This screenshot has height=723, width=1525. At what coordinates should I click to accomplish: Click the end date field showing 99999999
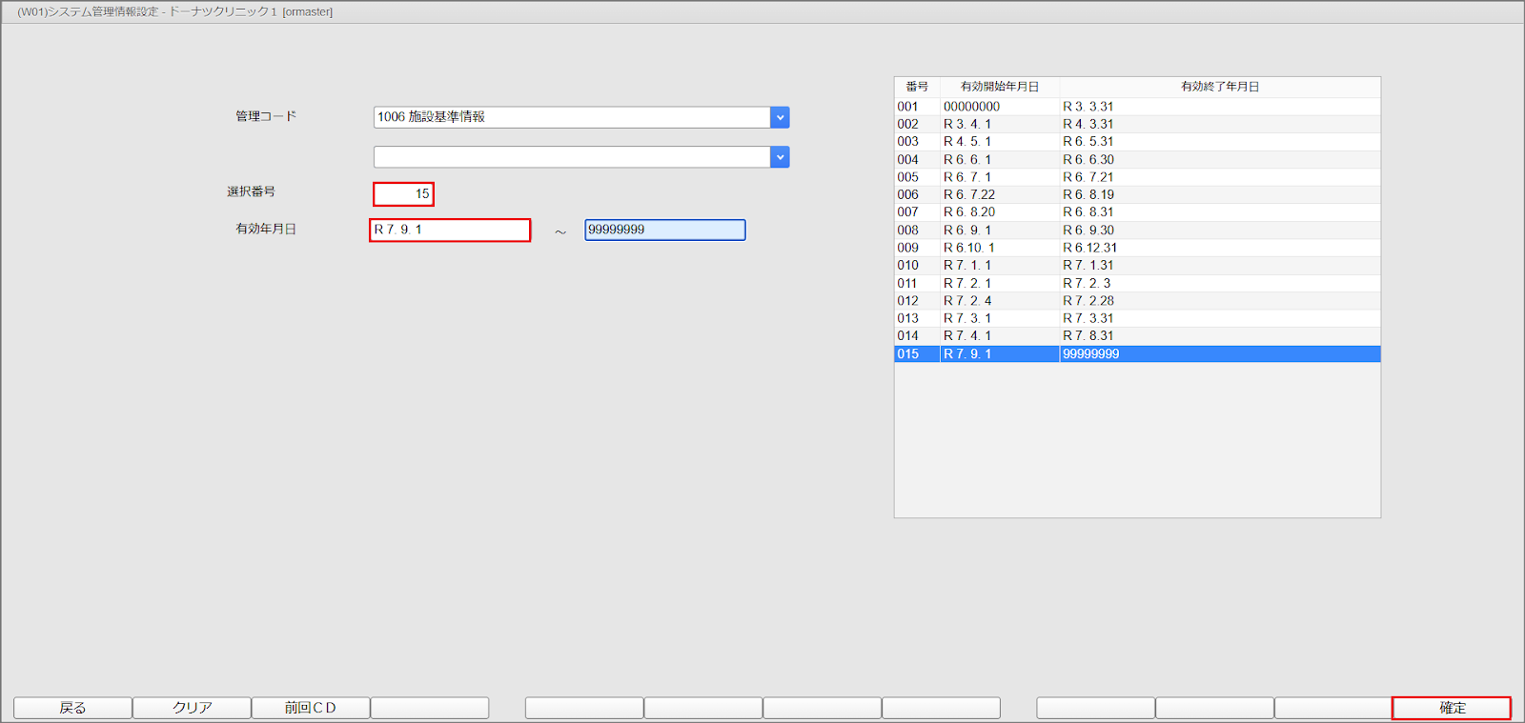664,231
